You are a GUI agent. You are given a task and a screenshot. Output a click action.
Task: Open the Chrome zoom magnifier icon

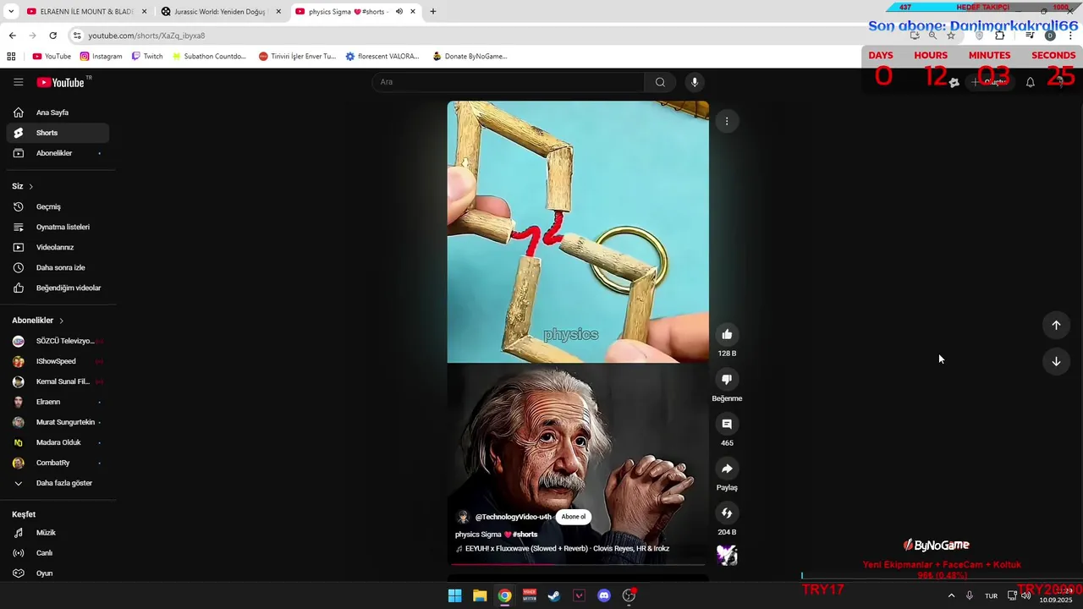click(932, 36)
